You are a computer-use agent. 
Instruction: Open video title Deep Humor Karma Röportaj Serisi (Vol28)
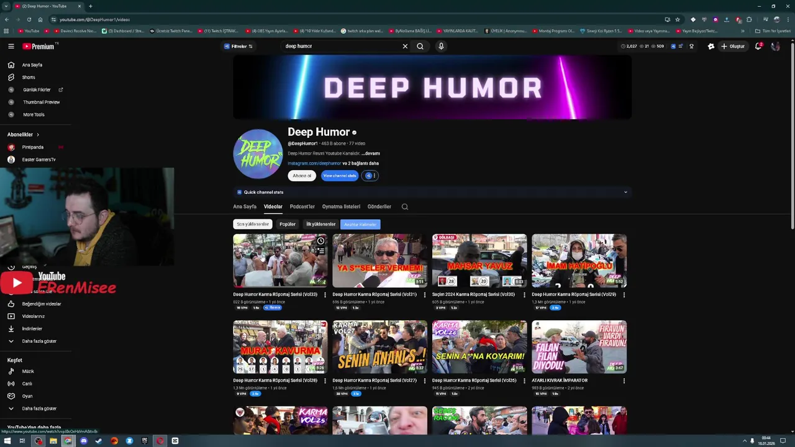tap(275, 381)
